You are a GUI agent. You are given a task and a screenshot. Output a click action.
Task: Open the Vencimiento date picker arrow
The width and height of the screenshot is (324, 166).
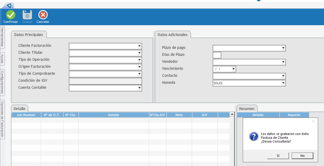[233, 69]
